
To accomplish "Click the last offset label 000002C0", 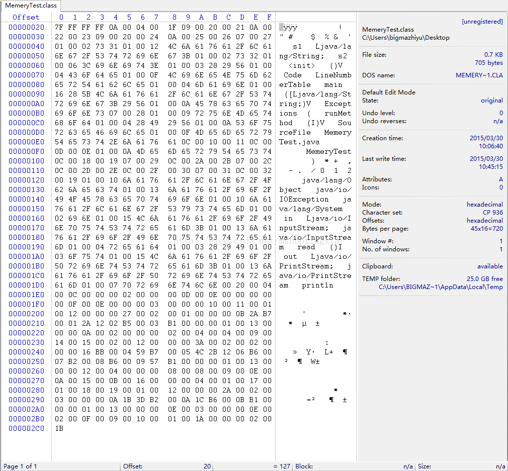I will 26,428.
